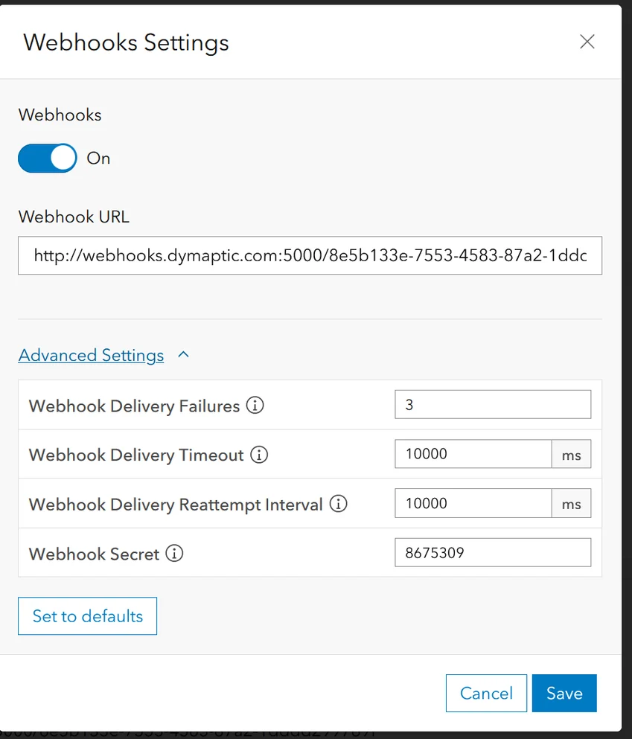
Task: Click the ms label next to Reattempt Interval
Action: point(571,503)
